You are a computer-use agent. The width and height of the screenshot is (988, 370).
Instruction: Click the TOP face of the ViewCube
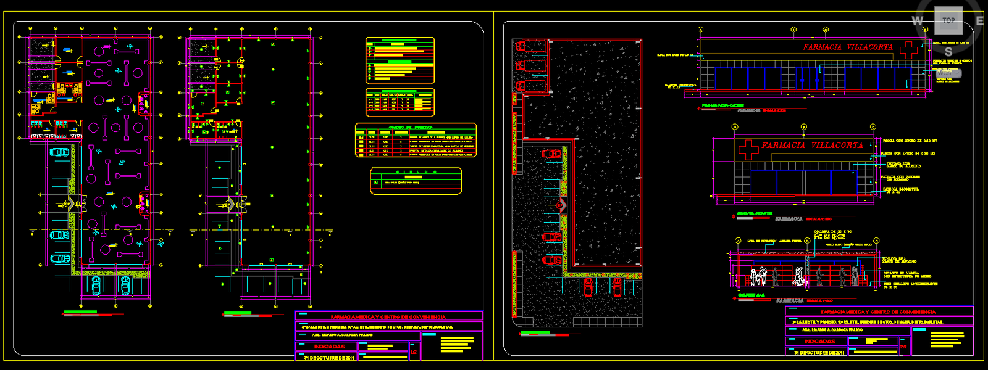coord(948,20)
